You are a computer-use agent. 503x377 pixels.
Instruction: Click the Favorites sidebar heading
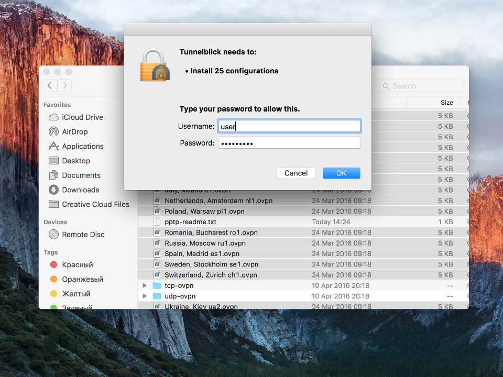tap(57, 105)
